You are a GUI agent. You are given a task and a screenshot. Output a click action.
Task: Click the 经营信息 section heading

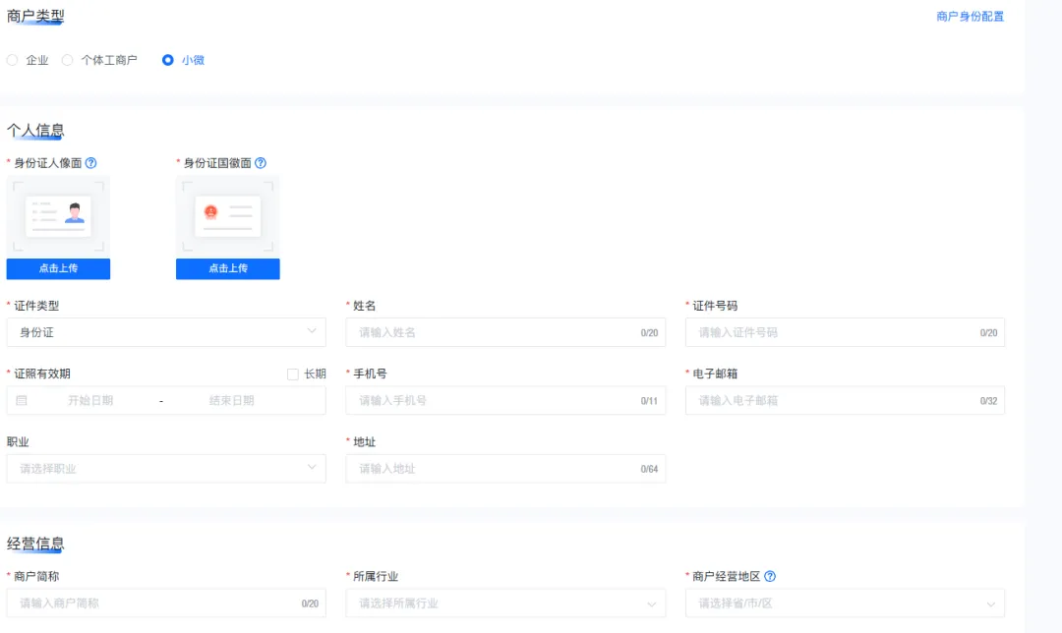click(x=35, y=544)
